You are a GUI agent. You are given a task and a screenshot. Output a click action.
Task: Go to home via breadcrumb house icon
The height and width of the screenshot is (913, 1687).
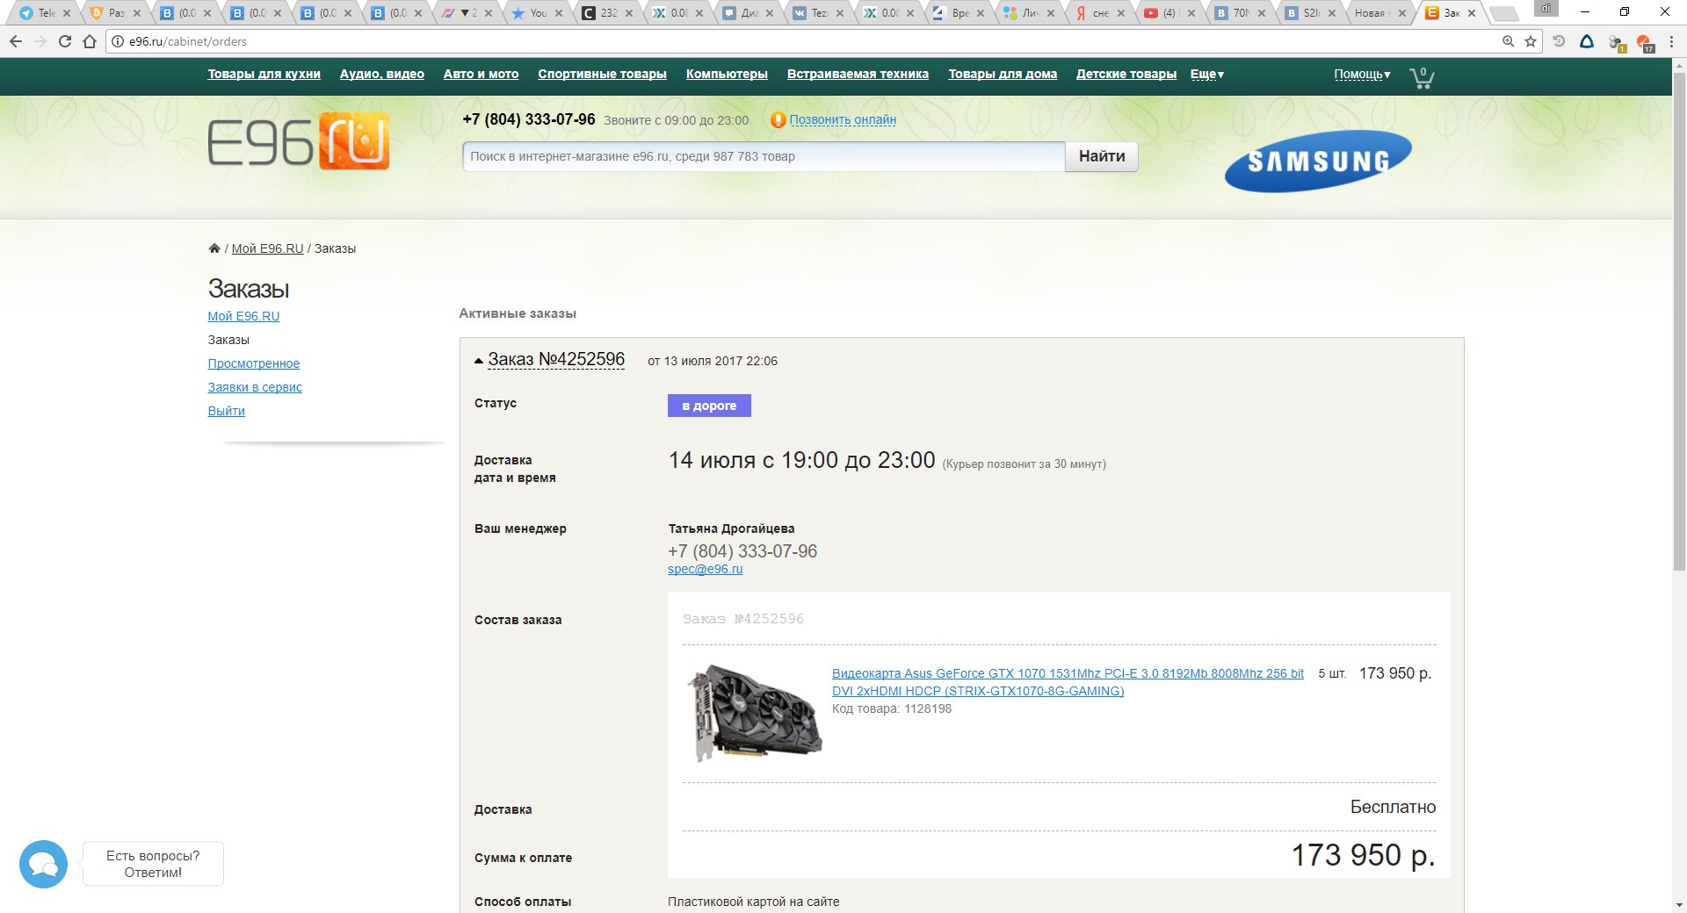point(214,248)
